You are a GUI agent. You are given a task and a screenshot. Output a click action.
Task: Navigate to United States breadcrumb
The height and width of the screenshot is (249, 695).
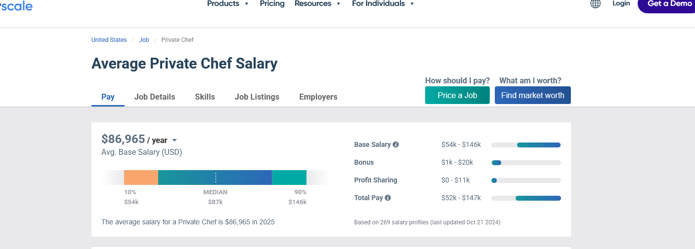click(x=109, y=40)
